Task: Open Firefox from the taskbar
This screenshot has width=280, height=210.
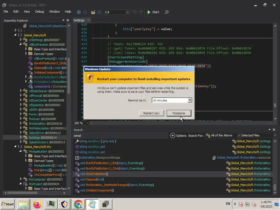Action: [x=37, y=204]
